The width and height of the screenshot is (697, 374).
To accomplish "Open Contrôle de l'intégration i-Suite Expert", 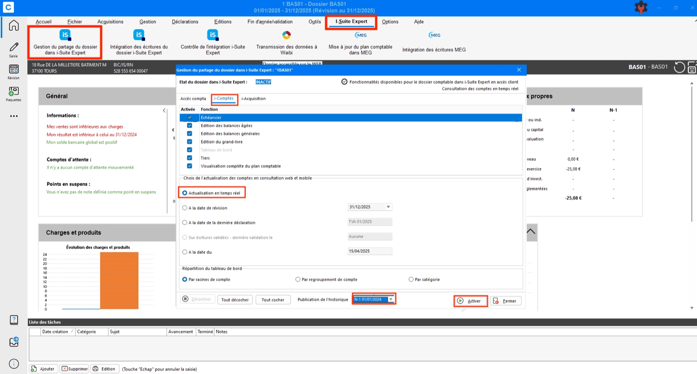I will 213,42.
